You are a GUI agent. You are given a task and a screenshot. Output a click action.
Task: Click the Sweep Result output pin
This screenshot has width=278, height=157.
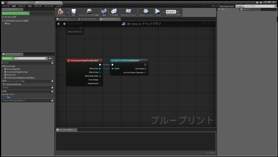[x=100, y=84]
